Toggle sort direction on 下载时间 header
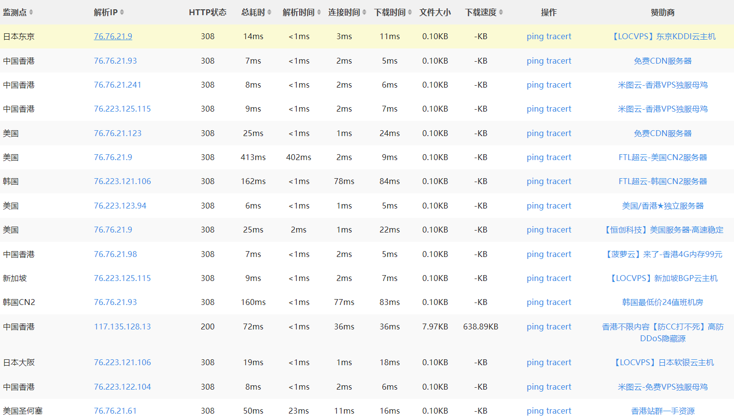This screenshot has width=734, height=420. [x=409, y=12]
